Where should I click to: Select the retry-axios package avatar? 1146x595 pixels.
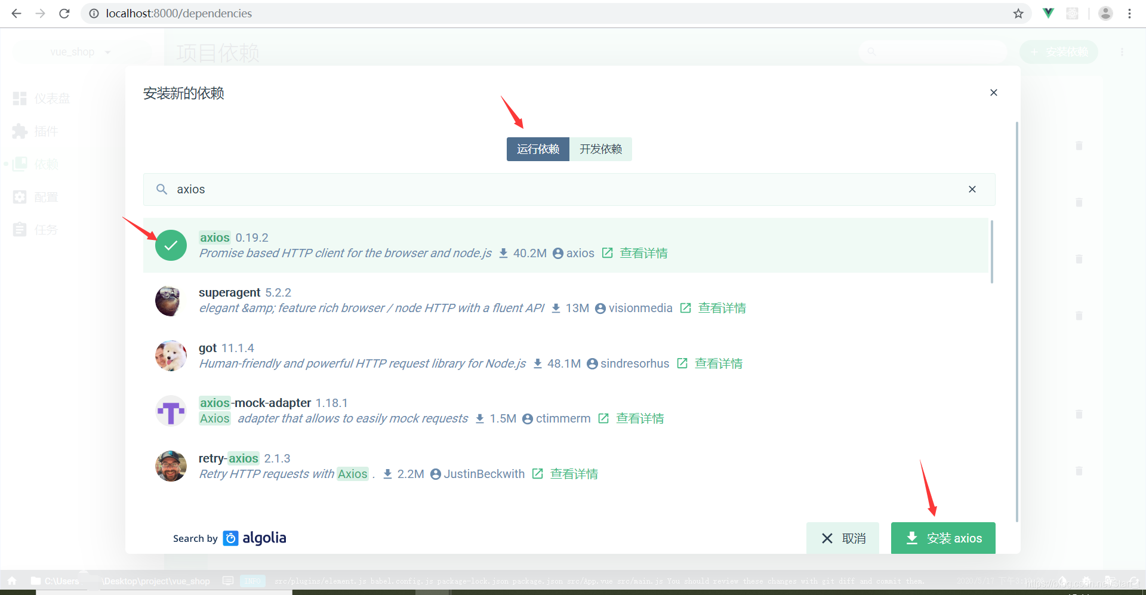pos(171,466)
